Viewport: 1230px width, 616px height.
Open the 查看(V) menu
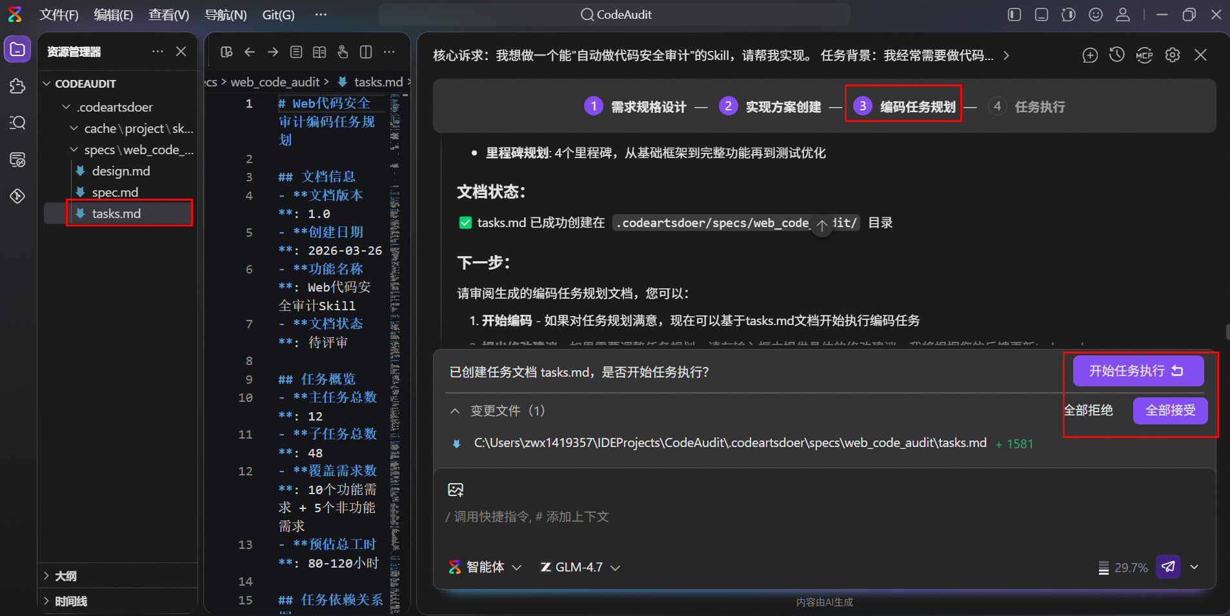click(168, 15)
